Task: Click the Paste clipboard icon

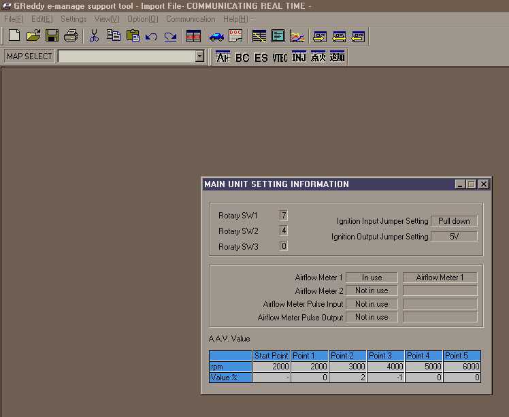Action: point(133,35)
